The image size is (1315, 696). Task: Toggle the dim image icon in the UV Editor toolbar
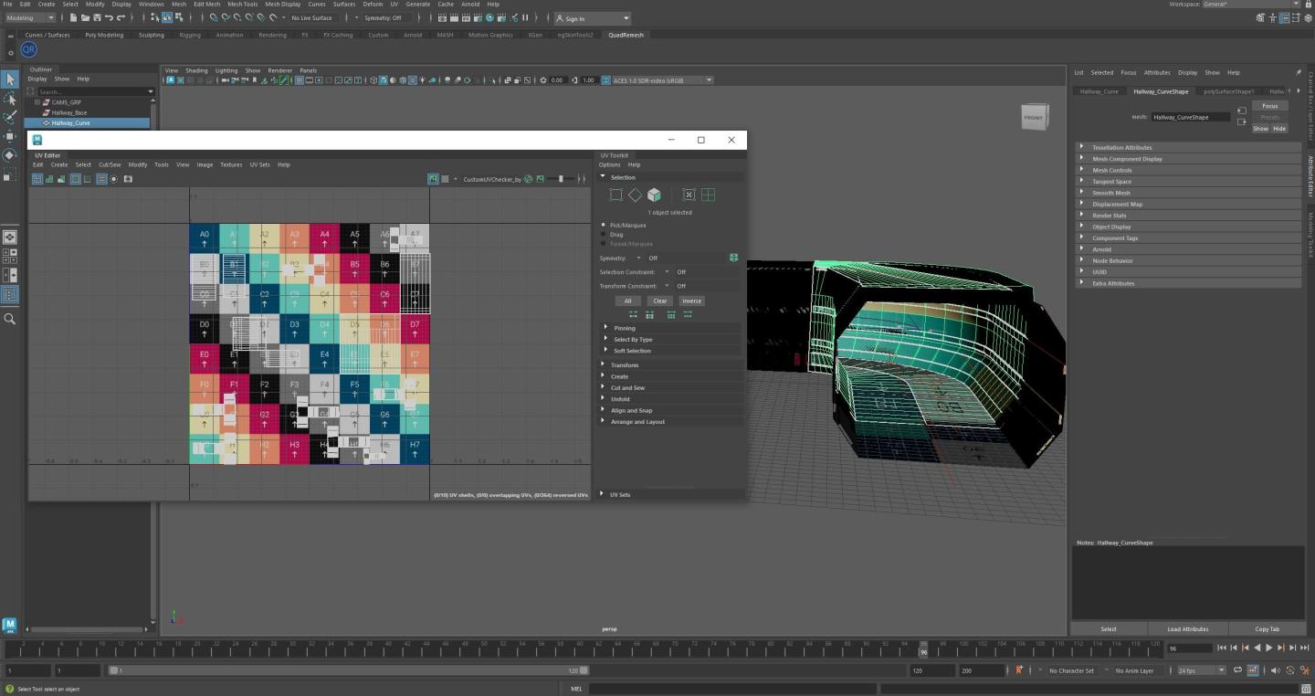point(540,179)
